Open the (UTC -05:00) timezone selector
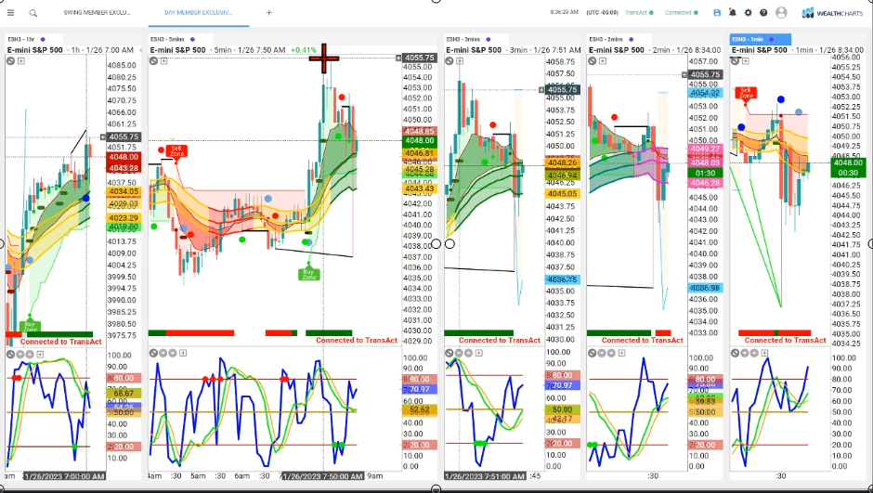This screenshot has width=873, height=493. (603, 12)
